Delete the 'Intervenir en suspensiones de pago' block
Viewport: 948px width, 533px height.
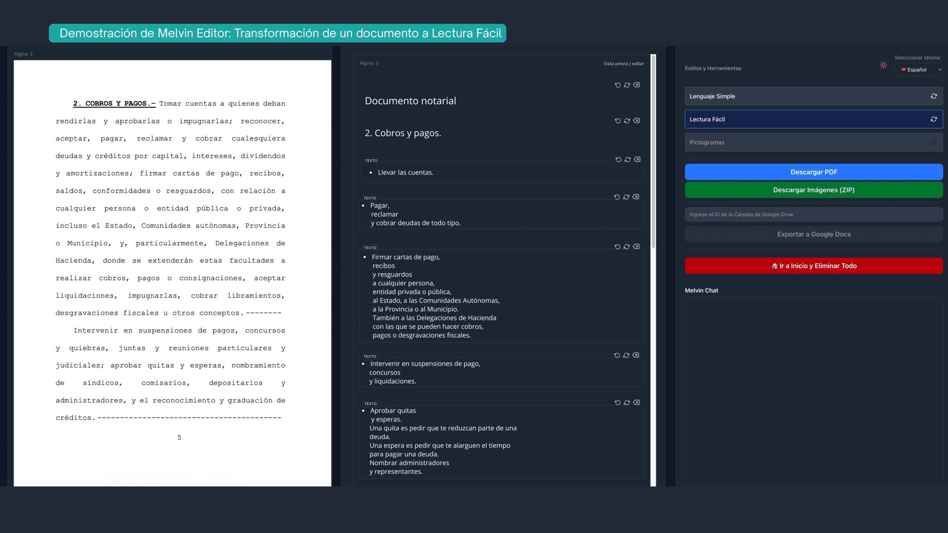coord(637,355)
